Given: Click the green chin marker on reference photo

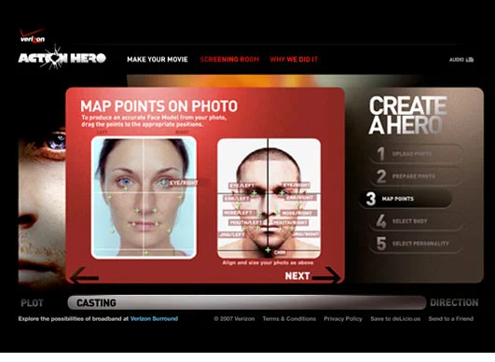Looking at the screenshot, I should [268, 250].
